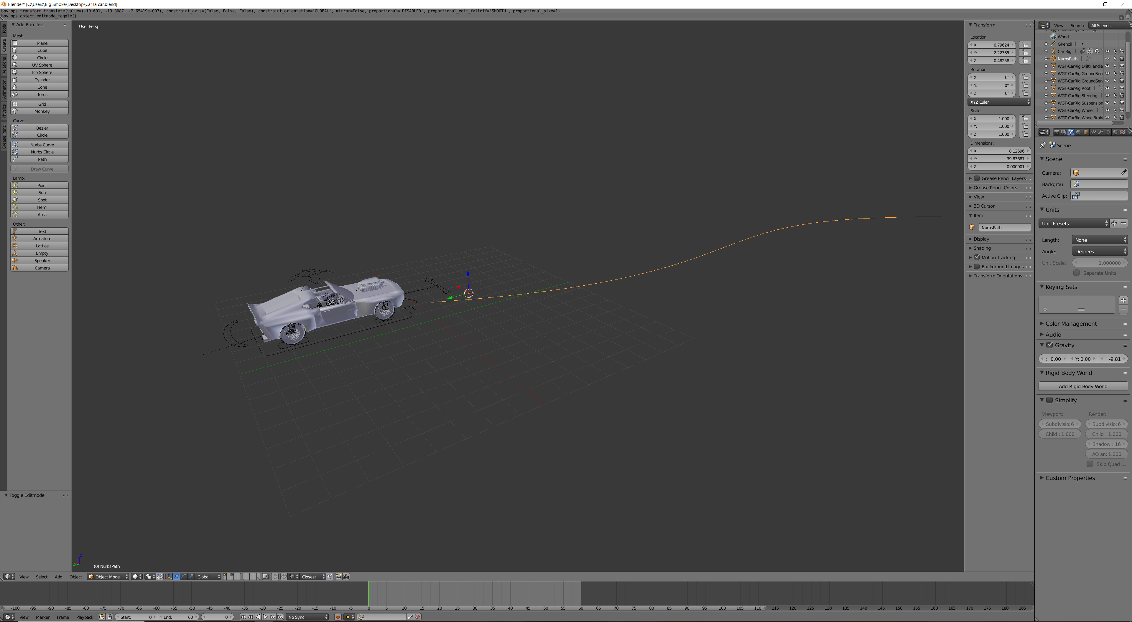Viewport: 1132px width, 622px height.
Task: Open the Constraints properties tab (chain icon)
Action: point(1093,132)
